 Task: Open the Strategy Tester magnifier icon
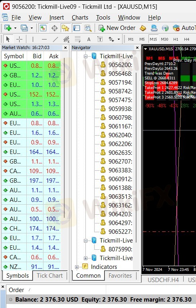click(x=88, y=28)
